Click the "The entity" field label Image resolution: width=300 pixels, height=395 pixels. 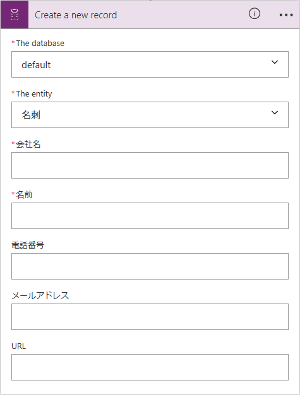coord(34,94)
